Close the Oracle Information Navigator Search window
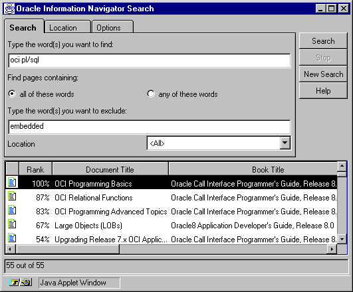The height and width of the screenshot is (292, 353). point(344,9)
